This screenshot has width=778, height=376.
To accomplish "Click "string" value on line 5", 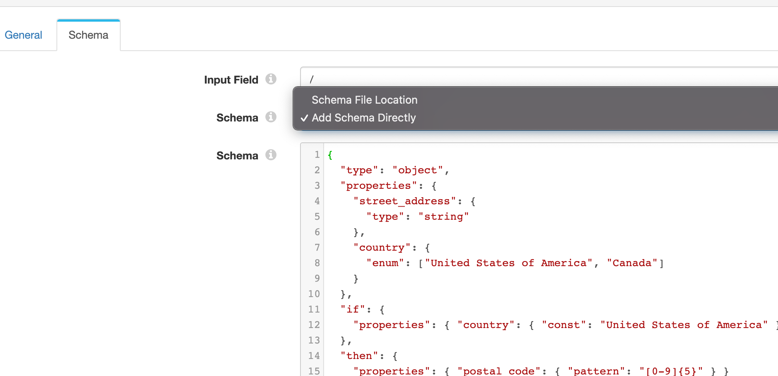I will pos(444,217).
